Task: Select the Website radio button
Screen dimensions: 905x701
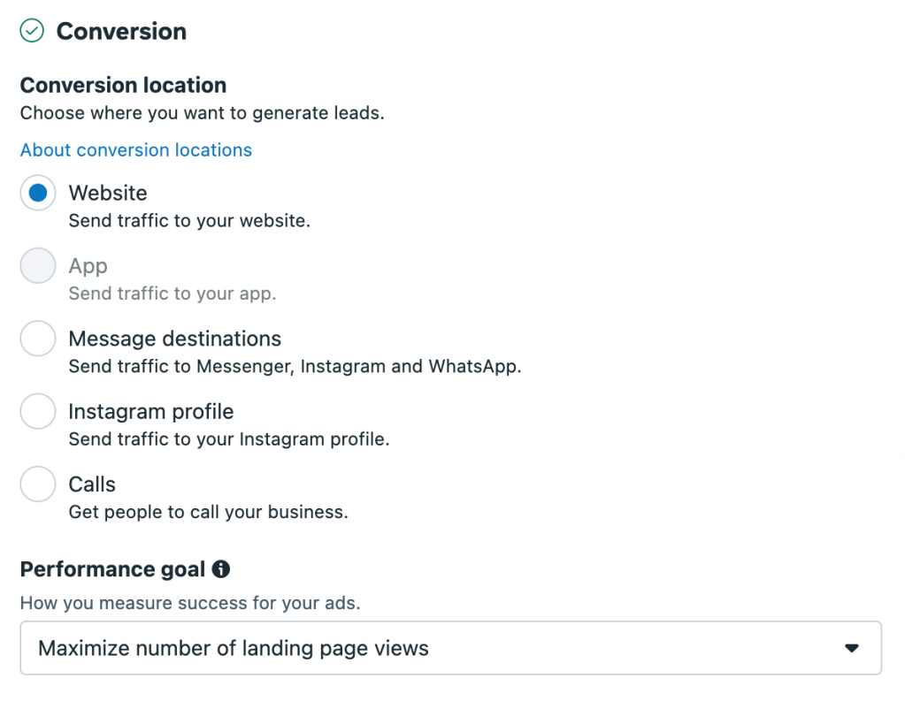Action: (38, 194)
